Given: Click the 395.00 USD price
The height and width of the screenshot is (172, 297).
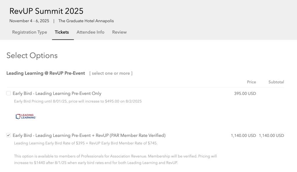Looking at the screenshot, I should click(x=245, y=93).
